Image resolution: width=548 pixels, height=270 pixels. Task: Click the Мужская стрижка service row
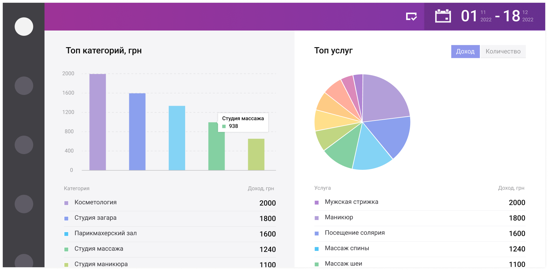(419, 202)
